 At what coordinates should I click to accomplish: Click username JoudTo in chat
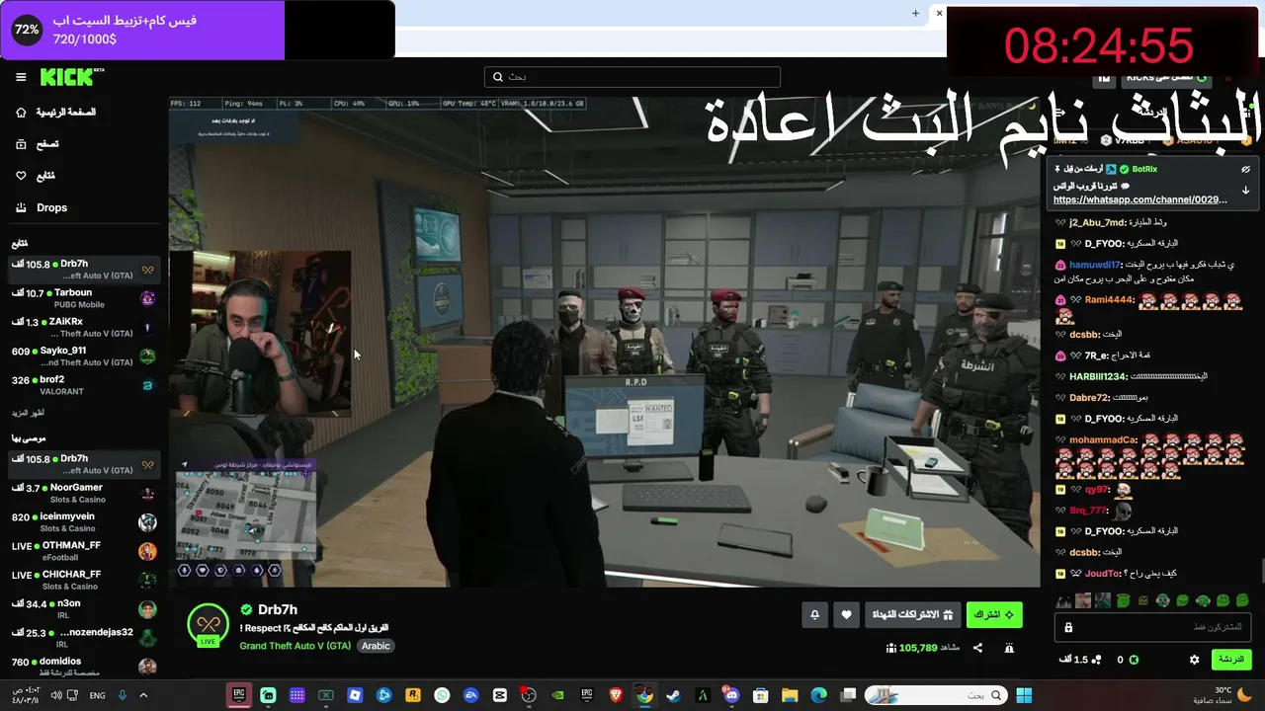pyautogui.click(x=1104, y=574)
